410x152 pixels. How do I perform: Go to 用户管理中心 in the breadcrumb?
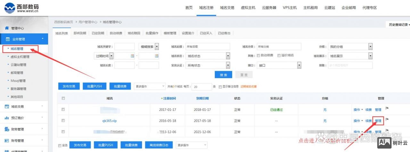coord(88,22)
